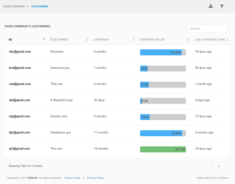Click the green $5,195 value bar

(x=163, y=149)
